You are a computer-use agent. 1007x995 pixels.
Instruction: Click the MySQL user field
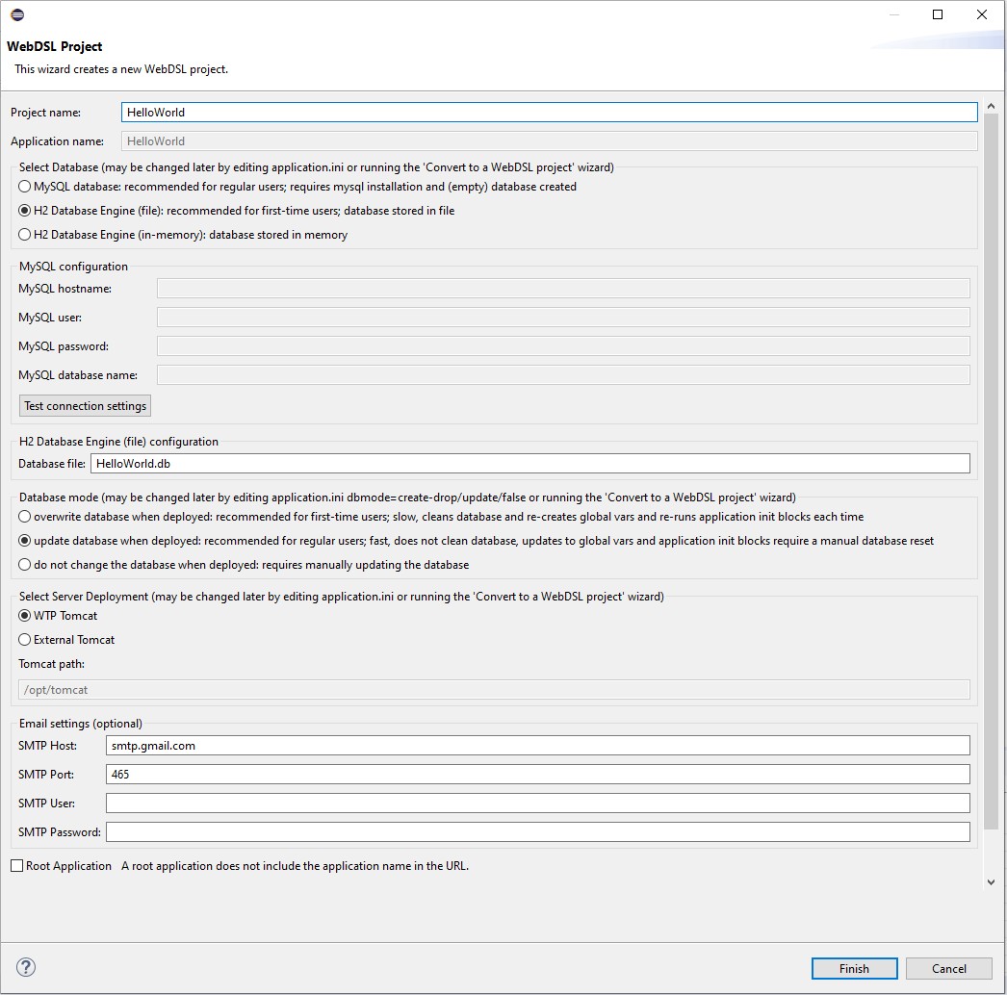pos(563,318)
